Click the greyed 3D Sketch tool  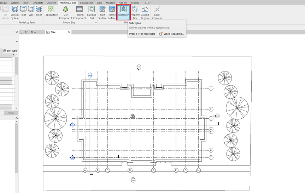pyautogui.click(x=5, y=12)
